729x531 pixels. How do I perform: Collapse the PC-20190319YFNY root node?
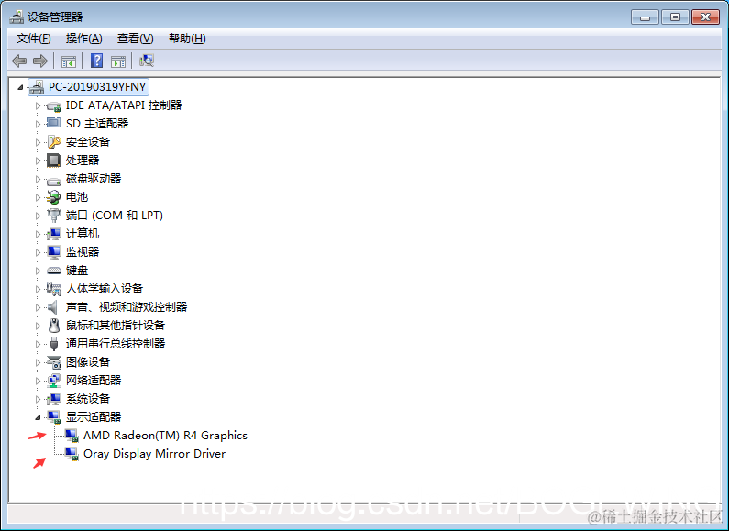(x=20, y=87)
